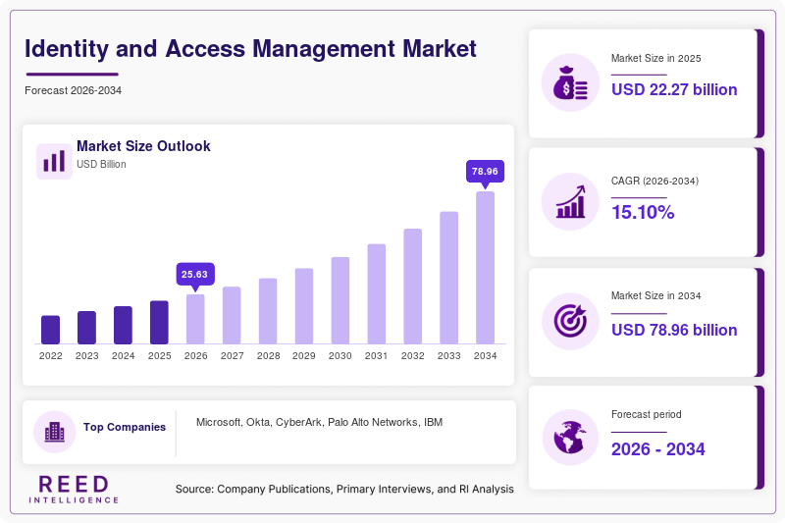The width and height of the screenshot is (785, 523).
Task: Click the 2026 bar in the chart
Action: tap(195, 319)
